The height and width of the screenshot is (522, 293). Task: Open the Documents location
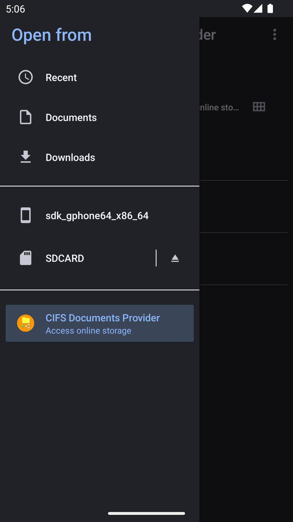[x=71, y=117]
